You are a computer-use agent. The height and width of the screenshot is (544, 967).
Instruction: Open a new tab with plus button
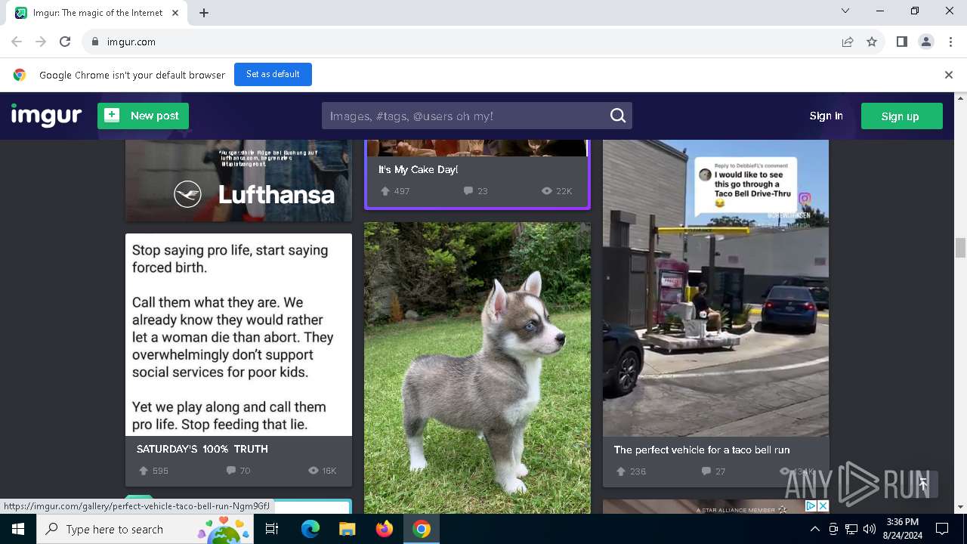pos(204,13)
